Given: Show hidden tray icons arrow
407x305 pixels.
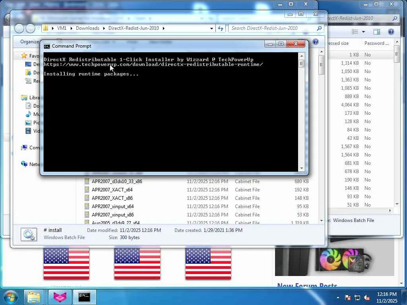Looking at the screenshot, I should tap(338, 297).
